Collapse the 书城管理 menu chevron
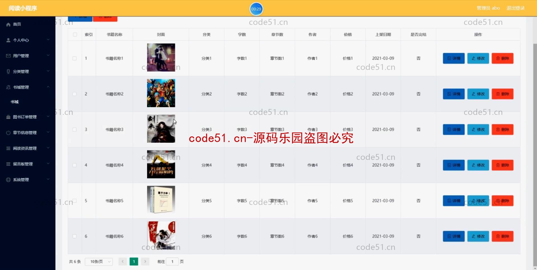This screenshot has width=537, height=270. tap(48, 87)
